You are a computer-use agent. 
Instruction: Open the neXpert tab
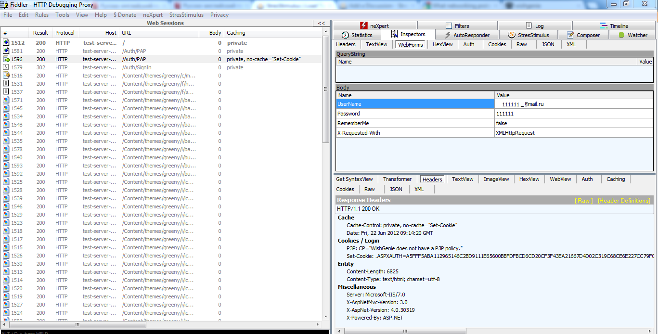pyautogui.click(x=374, y=26)
